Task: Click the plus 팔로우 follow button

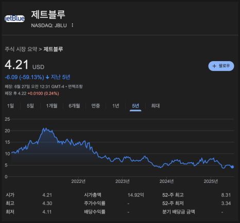Action: (221, 66)
